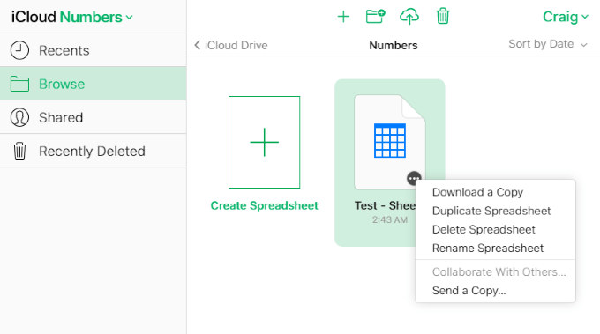
Task: Open the ellipsis more-options button on Test sheet
Action: click(x=414, y=179)
